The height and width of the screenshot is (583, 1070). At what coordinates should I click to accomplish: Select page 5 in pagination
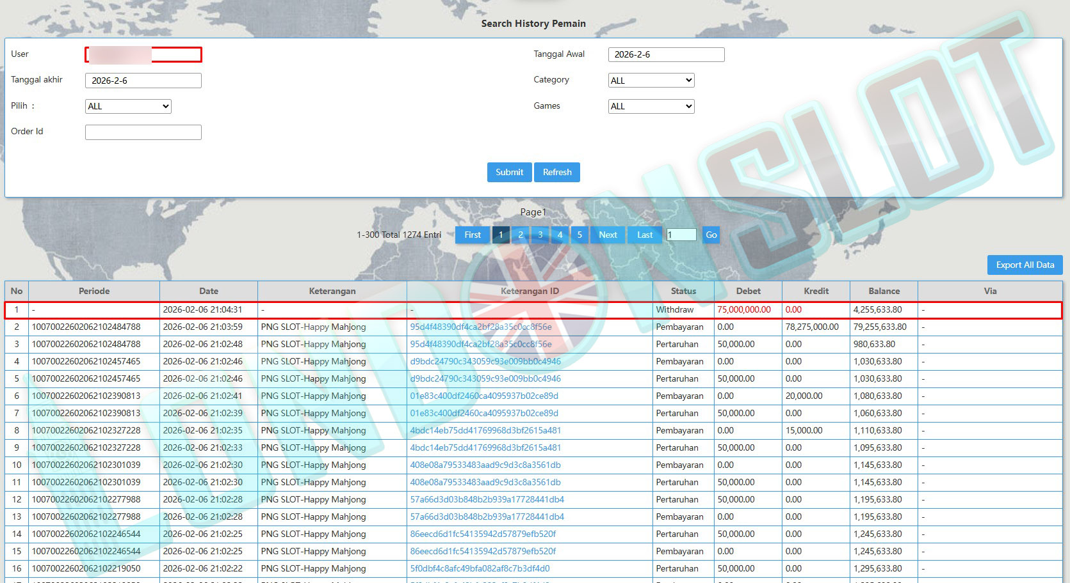580,235
